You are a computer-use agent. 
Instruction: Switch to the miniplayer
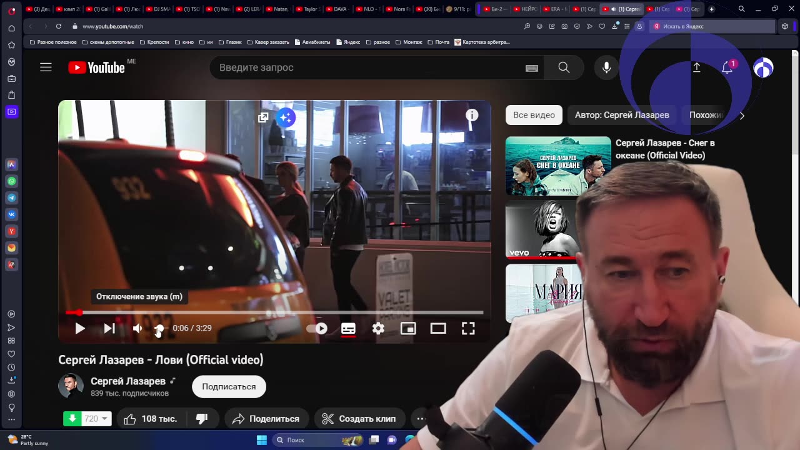pos(408,328)
